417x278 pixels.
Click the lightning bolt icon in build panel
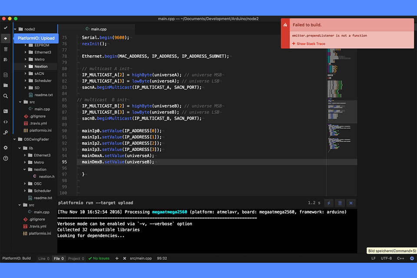click(x=329, y=203)
